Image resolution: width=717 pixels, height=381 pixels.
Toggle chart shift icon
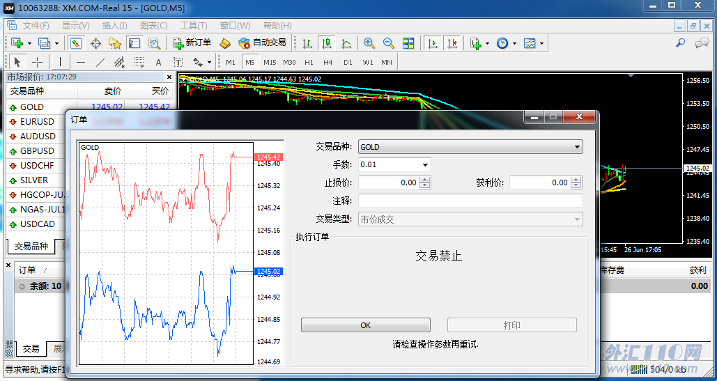point(452,43)
